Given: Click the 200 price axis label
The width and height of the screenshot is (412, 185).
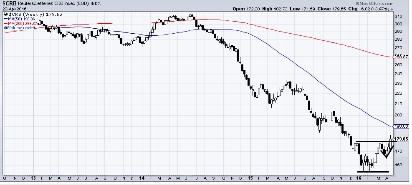Looking at the screenshot, I should click(398, 115).
